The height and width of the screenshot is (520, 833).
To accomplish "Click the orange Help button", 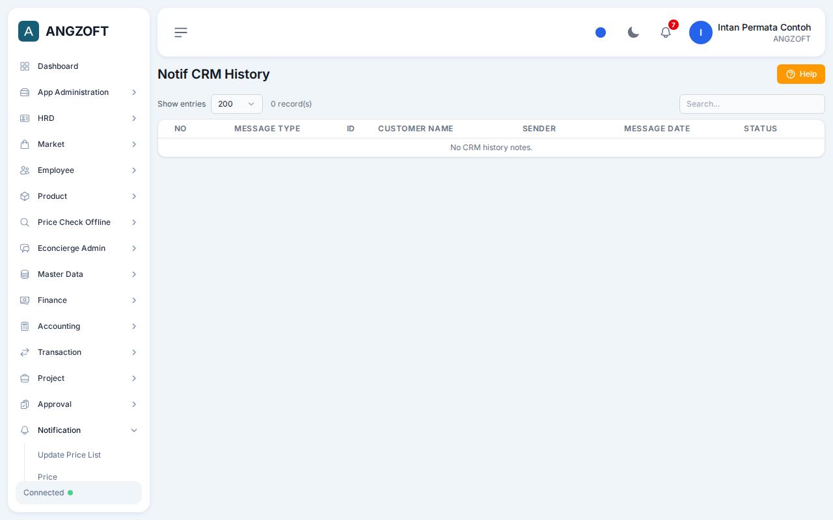I will click(801, 74).
